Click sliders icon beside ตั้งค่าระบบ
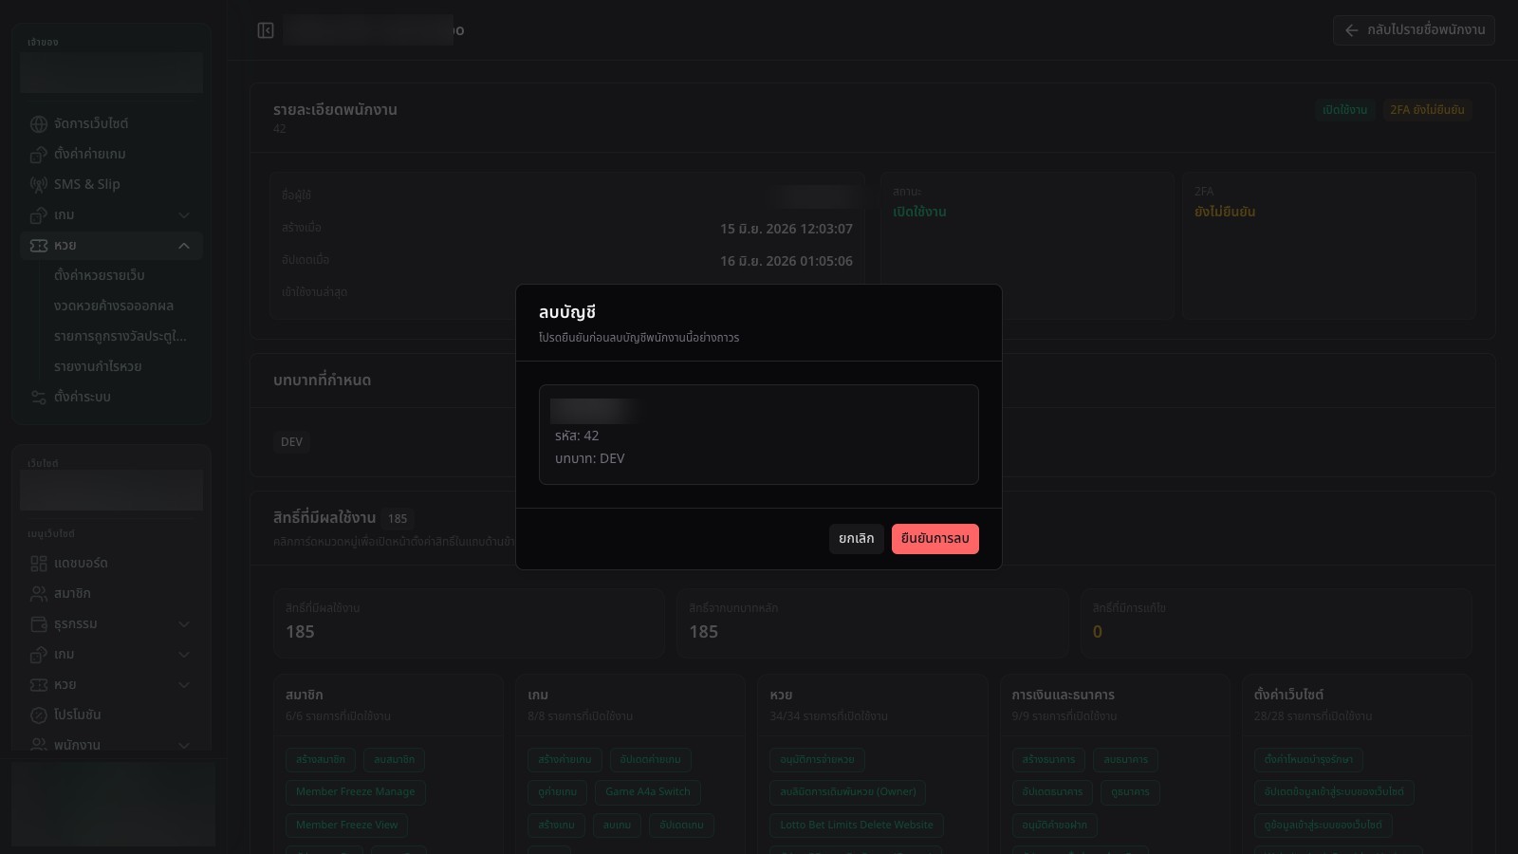Screen dimensions: 1518x854 tap(39, 398)
